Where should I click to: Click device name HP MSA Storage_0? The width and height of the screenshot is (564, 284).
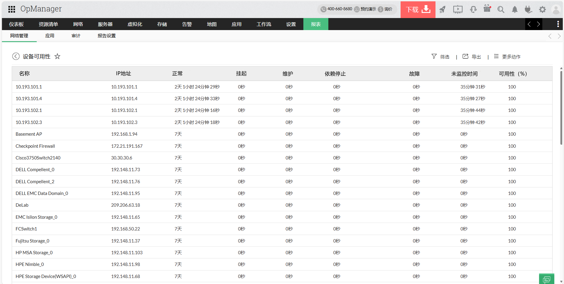[x=34, y=253]
